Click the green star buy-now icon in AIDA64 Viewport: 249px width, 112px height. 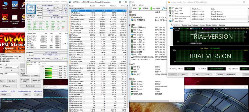[x=140, y=8]
